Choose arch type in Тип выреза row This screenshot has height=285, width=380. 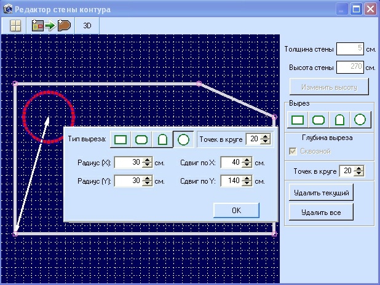(x=162, y=139)
